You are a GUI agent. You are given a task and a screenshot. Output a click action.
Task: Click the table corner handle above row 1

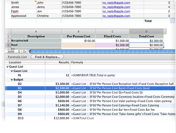click(x=8, y=32)
